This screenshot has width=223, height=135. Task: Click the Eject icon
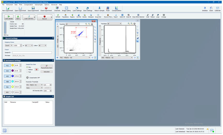(x=18, y=17)
